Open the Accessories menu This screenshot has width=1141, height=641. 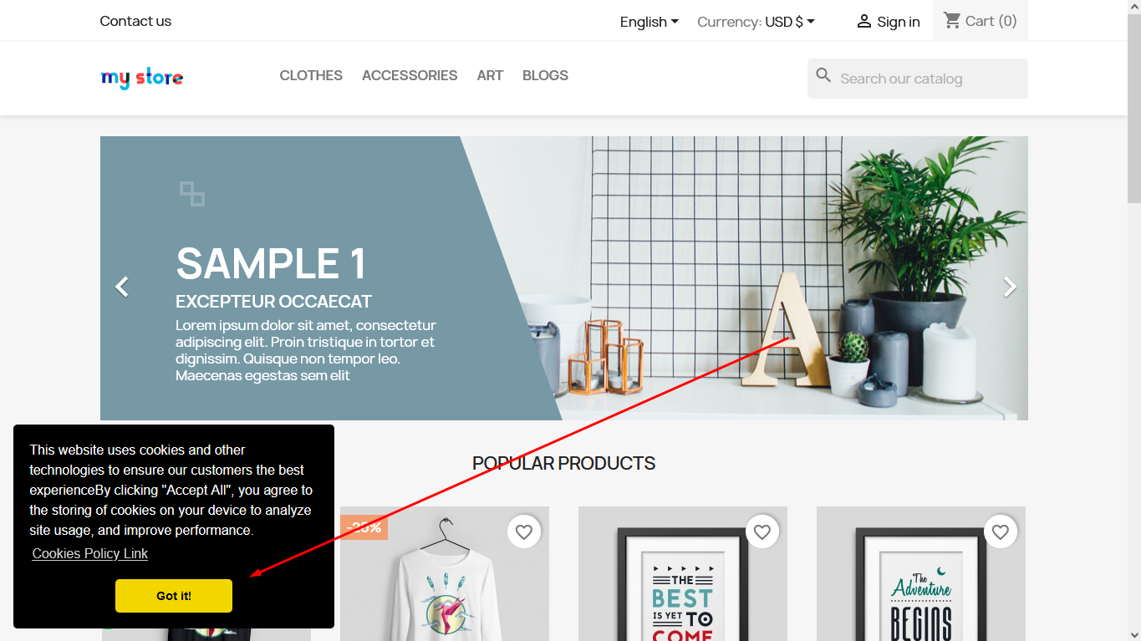(x=410, y=75)
